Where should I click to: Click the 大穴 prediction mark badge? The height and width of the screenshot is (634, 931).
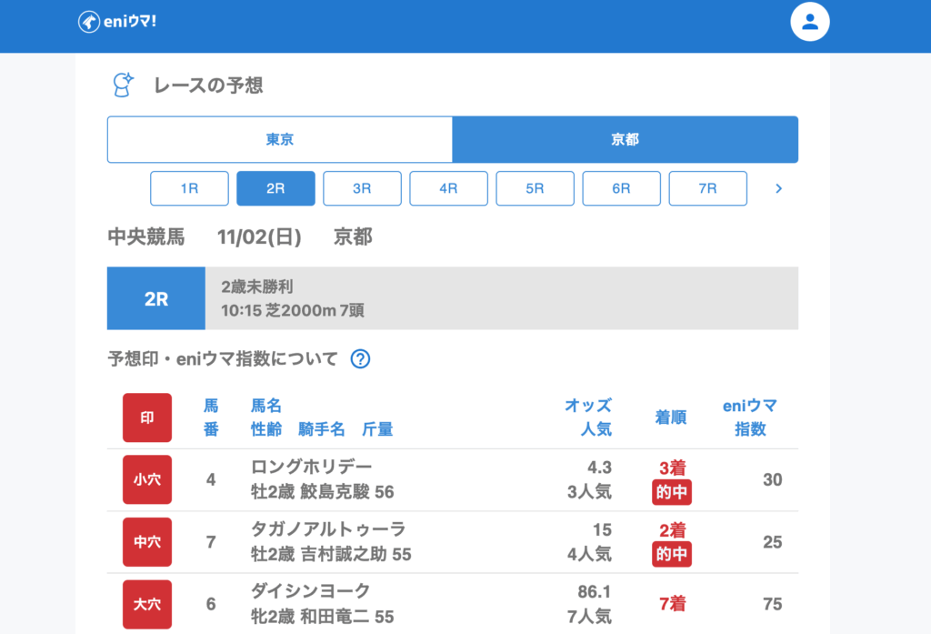coord(147,604)
